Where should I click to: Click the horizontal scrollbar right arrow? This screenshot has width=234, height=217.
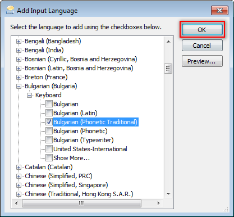tap(158, 203)
